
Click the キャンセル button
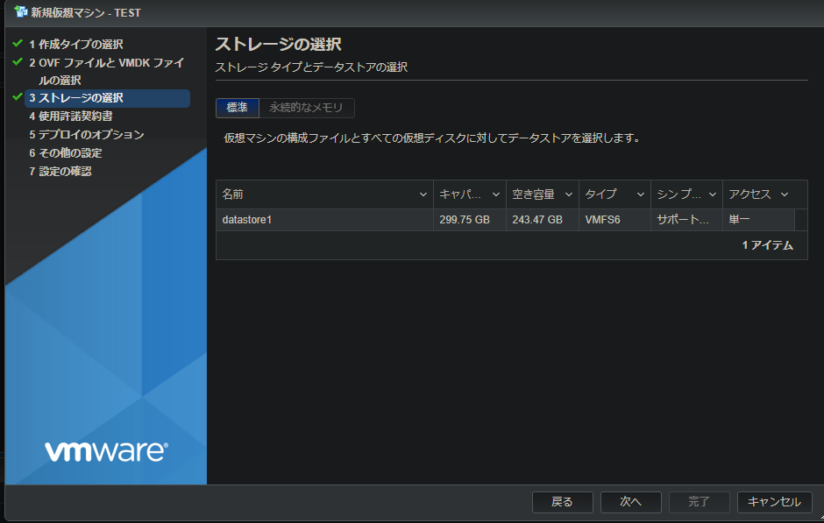(x=774, y=502)
